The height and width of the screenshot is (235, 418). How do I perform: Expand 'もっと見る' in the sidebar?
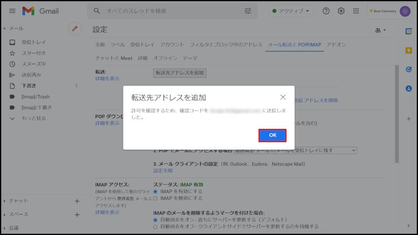33,119
